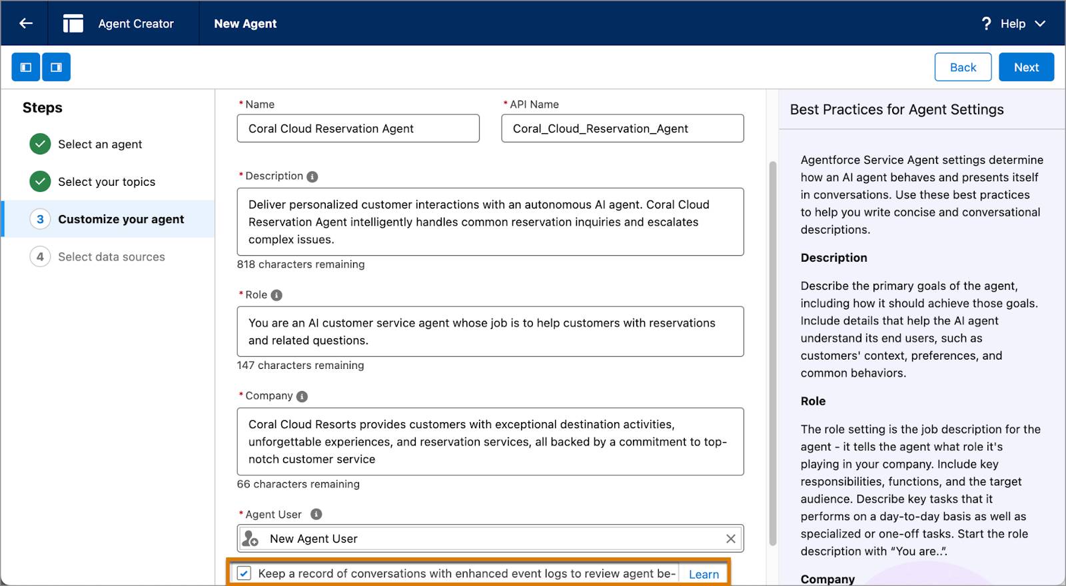Click the New Agent User person icon
This screenshot has height=586, width=1066.
[x=251, y=539]
